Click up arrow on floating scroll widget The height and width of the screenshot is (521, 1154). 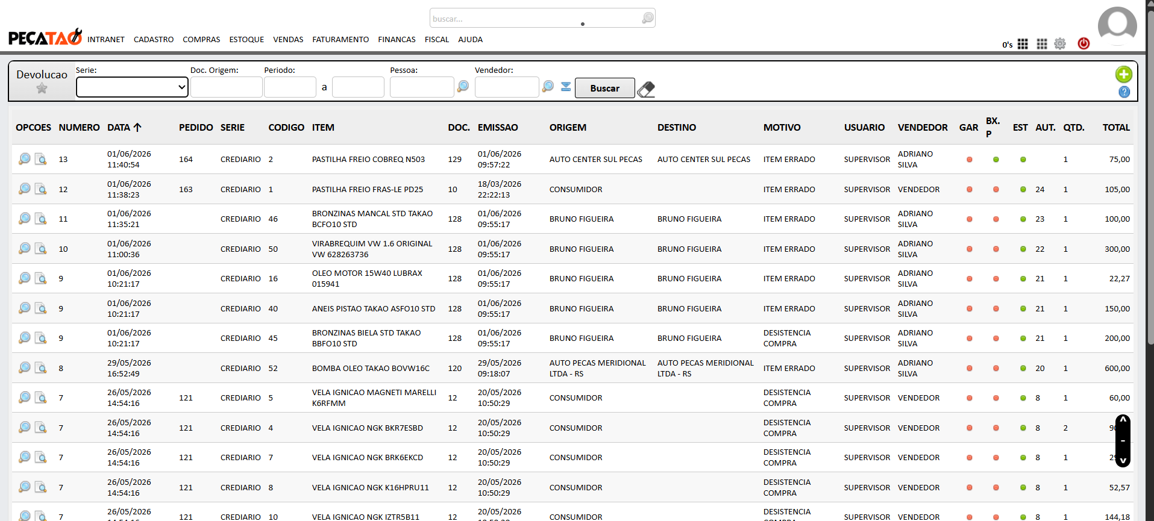1123,420
